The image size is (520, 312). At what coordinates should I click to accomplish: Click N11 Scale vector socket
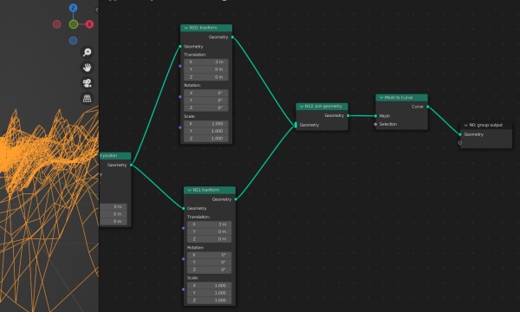click(x=184, y=289)
